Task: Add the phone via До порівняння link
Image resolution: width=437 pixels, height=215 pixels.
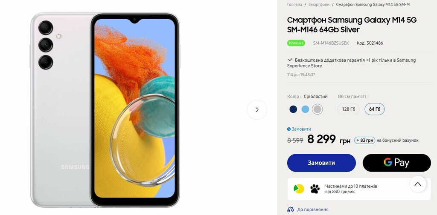Action: [x=313, y=209]
